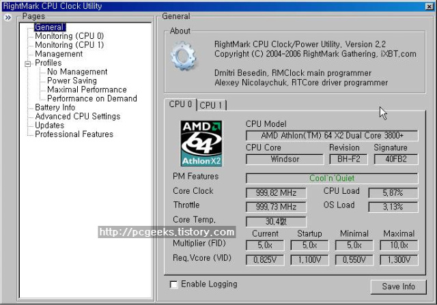Collapse the Profiles tree node
437x305 pixels.
[27, 63]
